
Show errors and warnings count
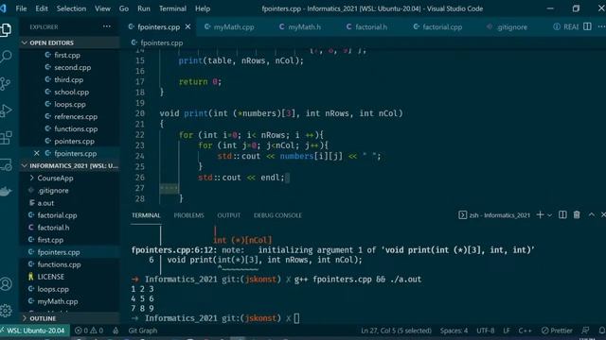coord(89,331)
